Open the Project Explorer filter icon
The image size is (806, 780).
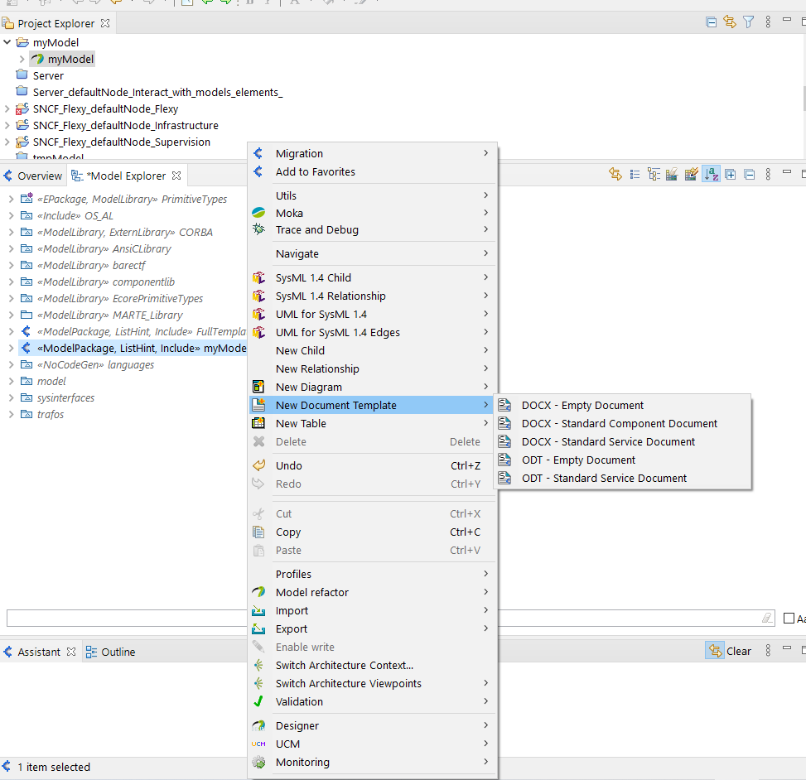(x=749, y=22)
